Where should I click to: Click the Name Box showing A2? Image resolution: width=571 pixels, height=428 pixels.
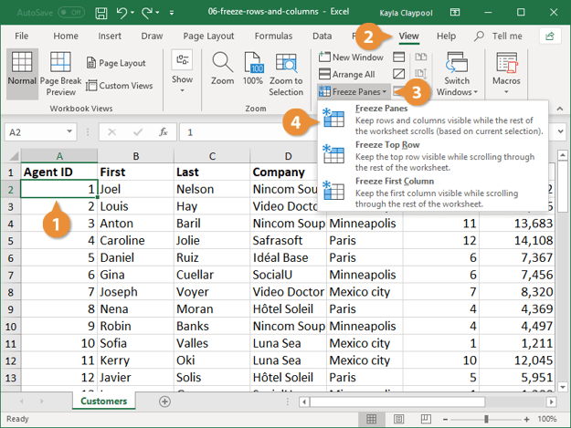[x=32, y=131]
